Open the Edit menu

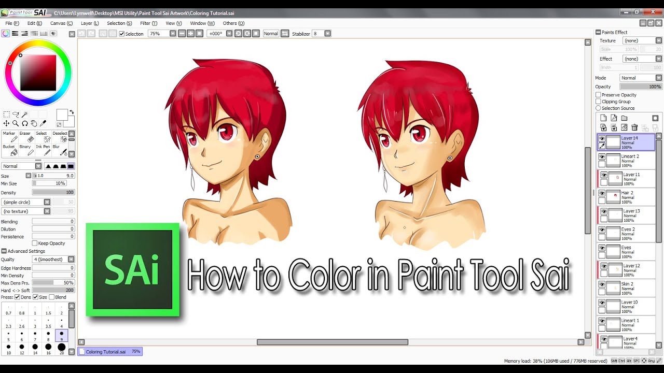35,23
